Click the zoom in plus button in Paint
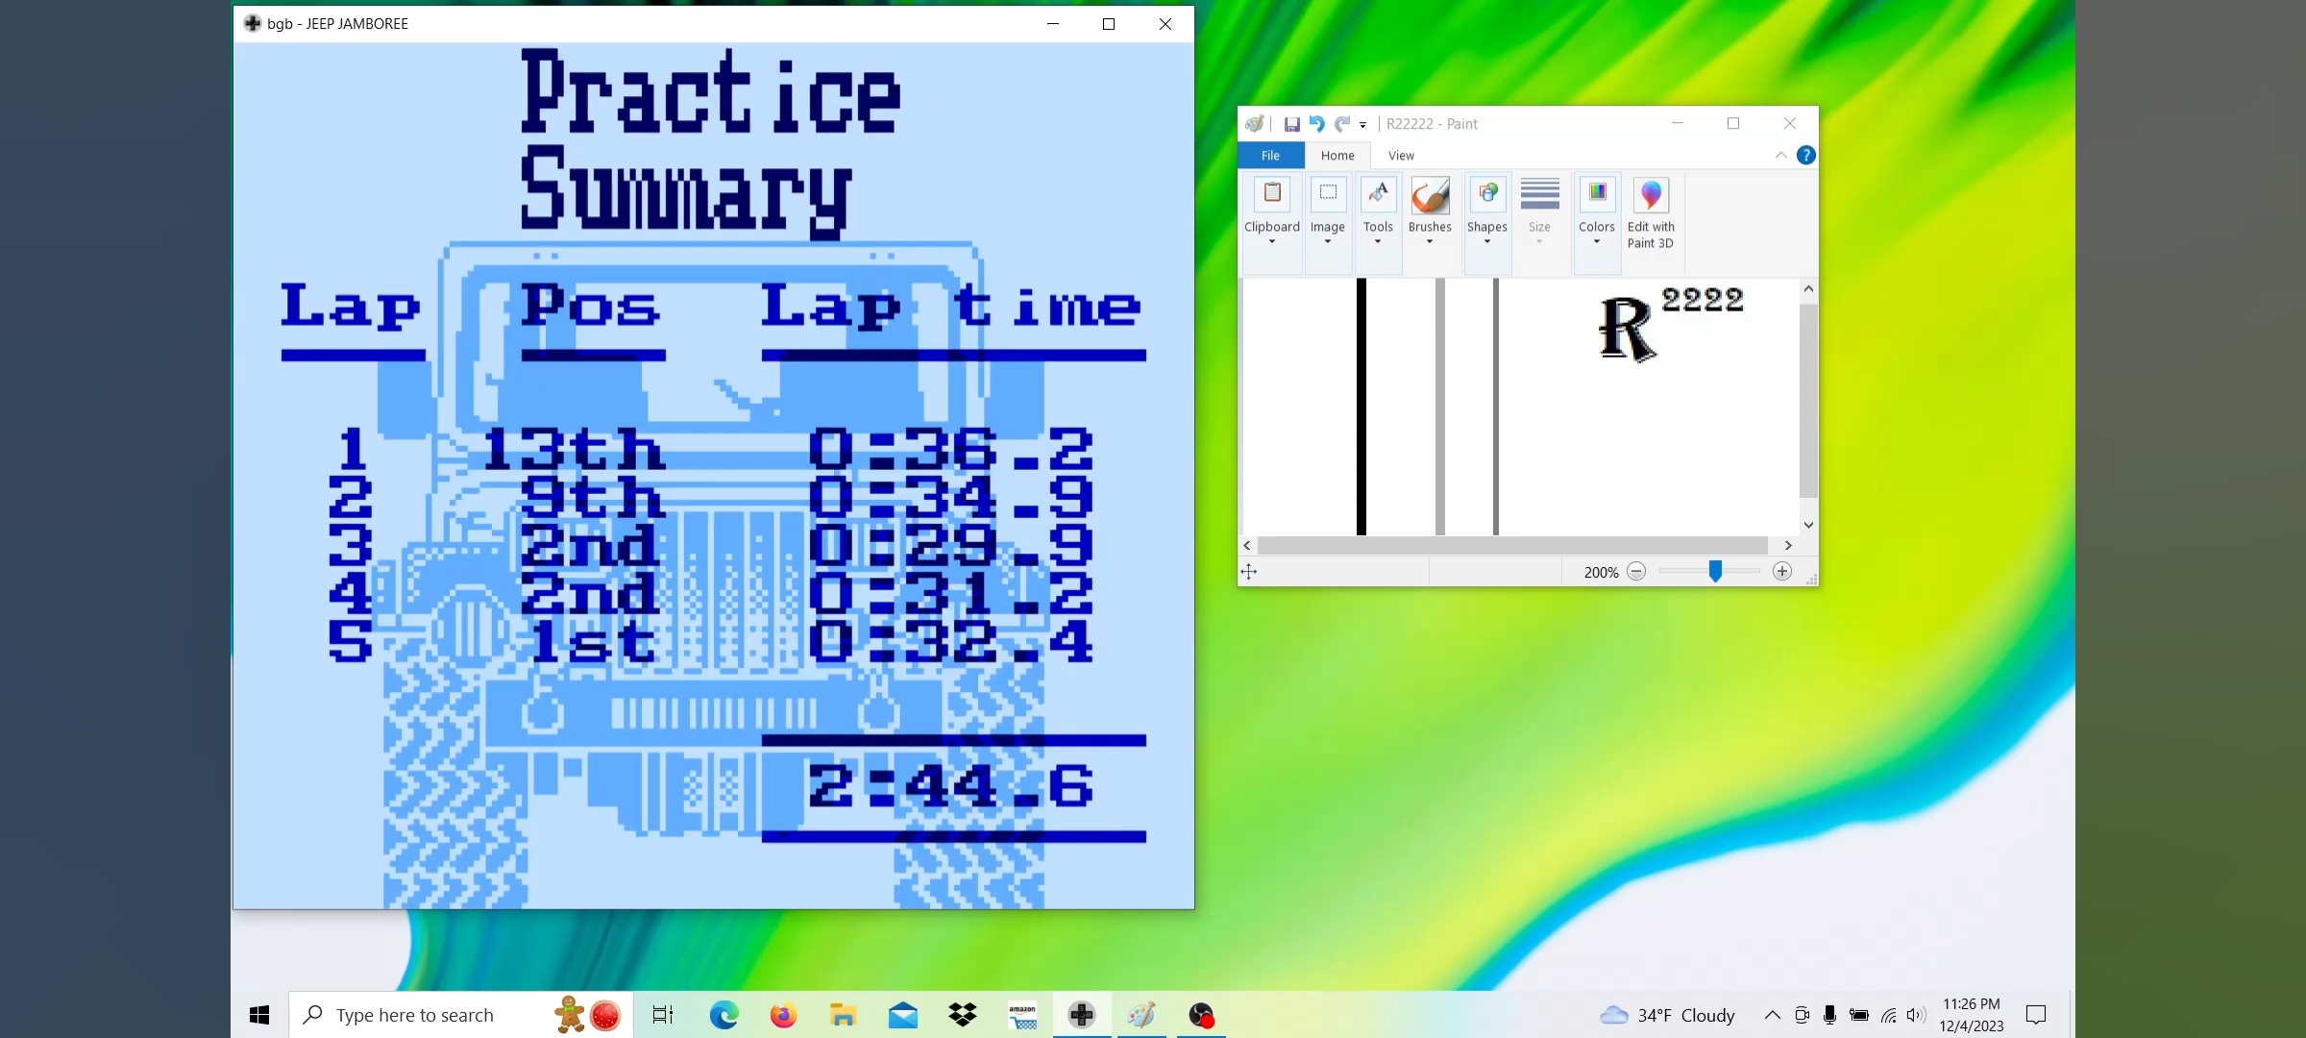The image size is (2306, 1038). click(1782, 572)
